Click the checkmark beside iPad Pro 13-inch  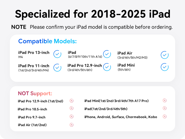pyautogui.click(x=57, y=54)
